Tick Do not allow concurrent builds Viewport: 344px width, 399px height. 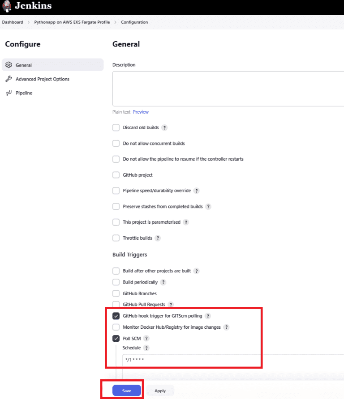(116, 143)
